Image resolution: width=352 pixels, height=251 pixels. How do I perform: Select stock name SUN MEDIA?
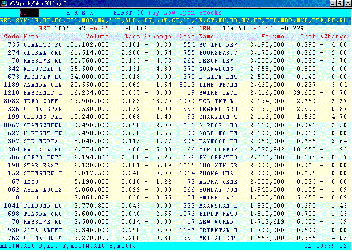coord(41,141)
